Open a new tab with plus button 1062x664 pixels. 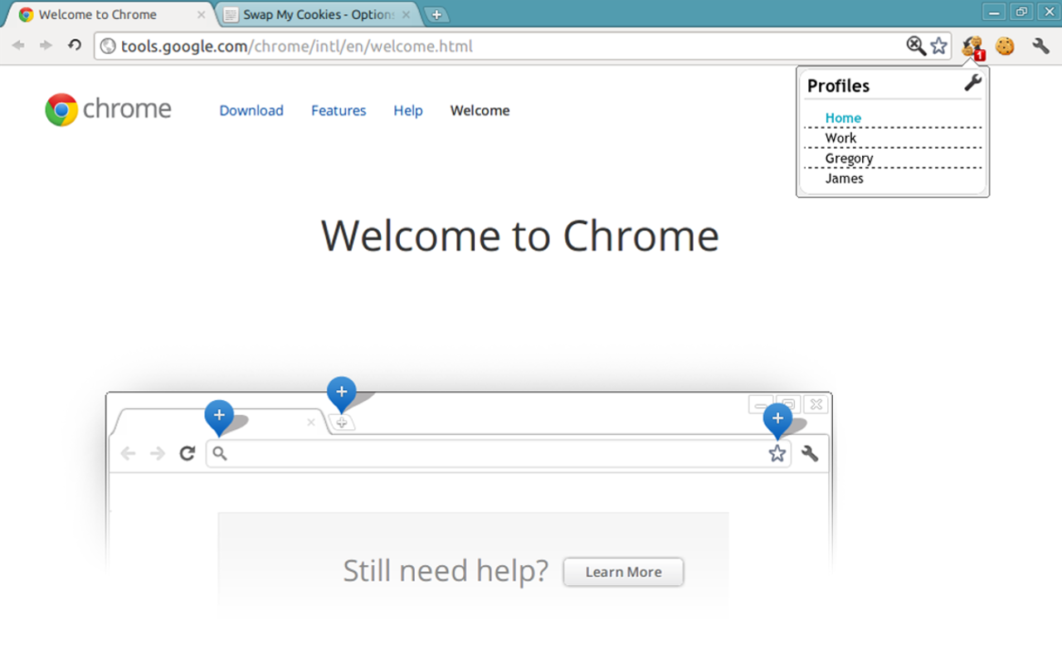click(x=436, y=15)
